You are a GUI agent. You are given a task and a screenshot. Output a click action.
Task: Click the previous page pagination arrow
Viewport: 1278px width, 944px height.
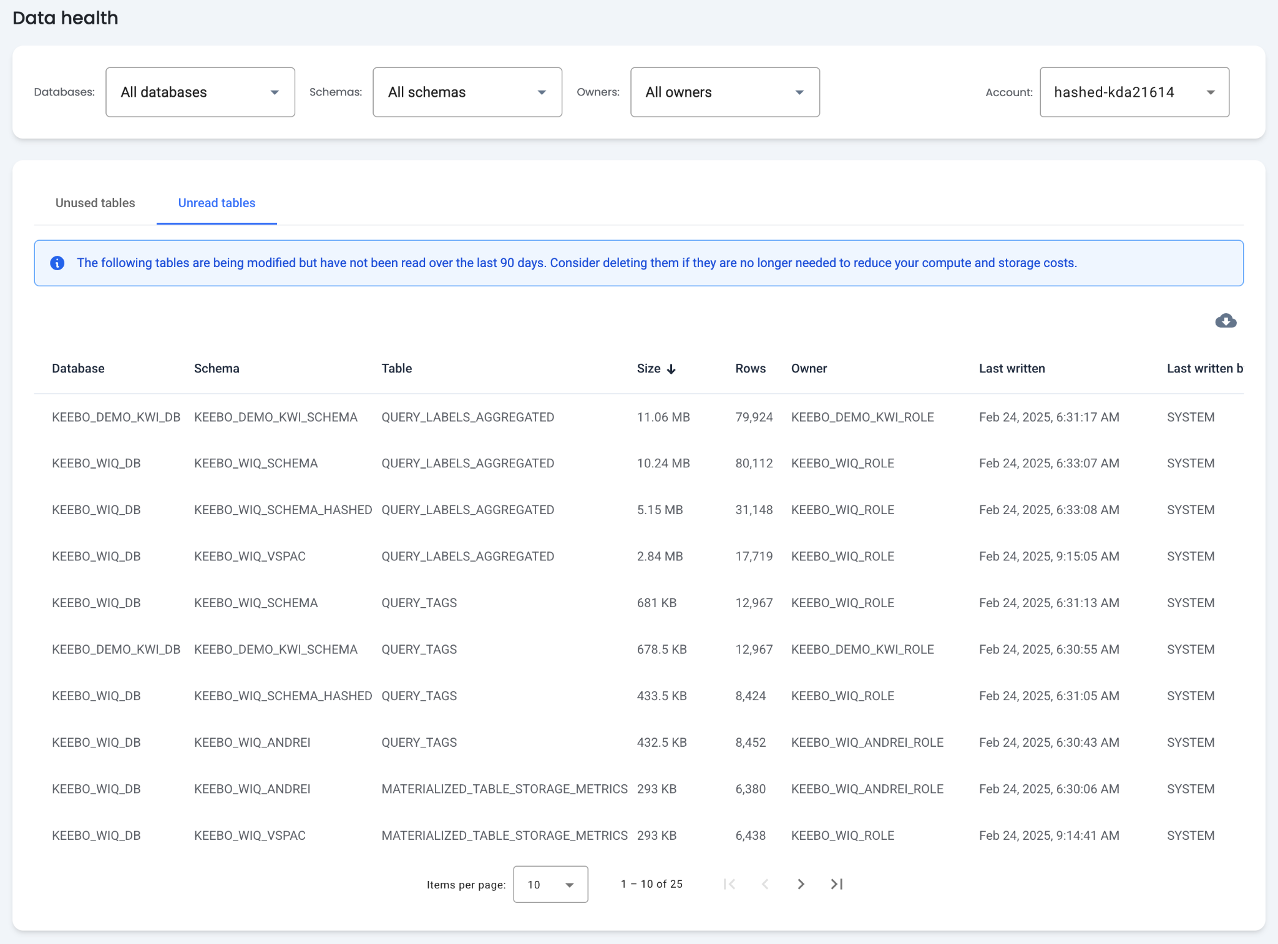765,884
